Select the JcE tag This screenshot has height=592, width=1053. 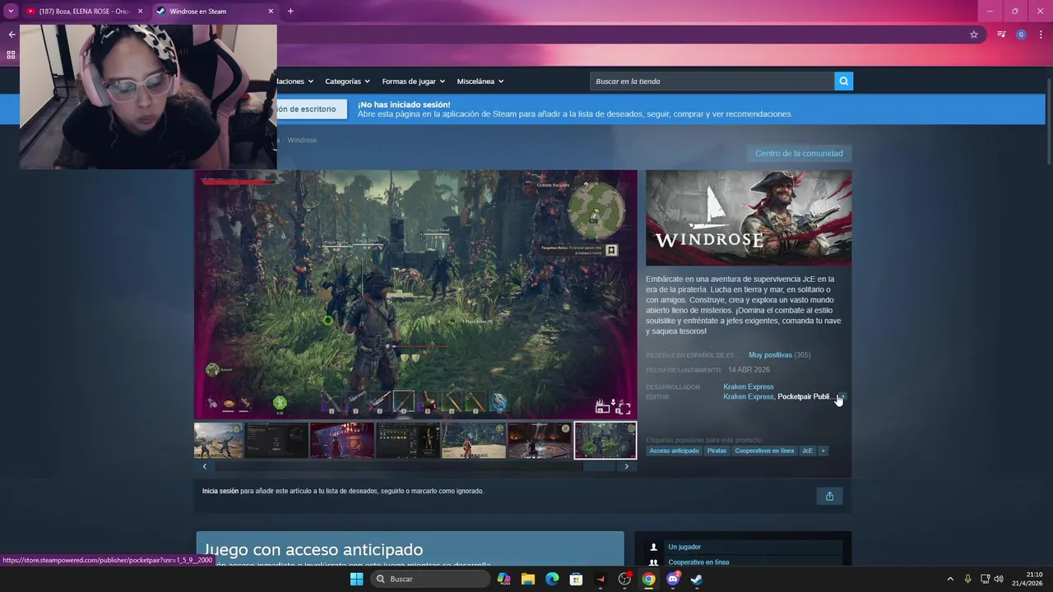(x=807, y=451)
